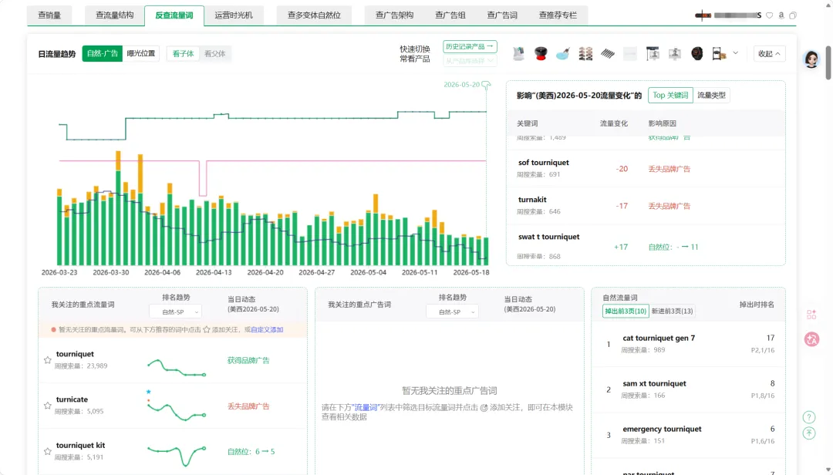Star the tourniquet keyword
The height and width of the screenshot is (475, 833).
47,360
